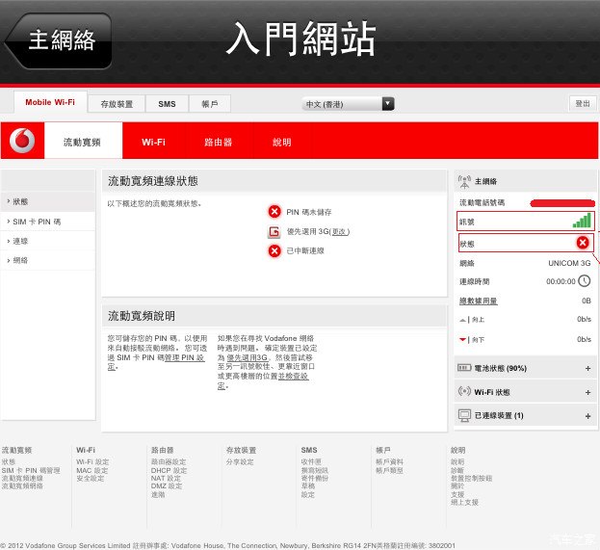600x550 pixels.
Task: Expand the 已連線裝置 (1) section
Action: [587, 416]
